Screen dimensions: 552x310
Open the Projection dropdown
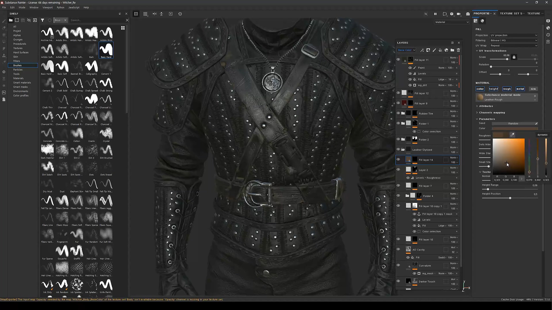point(513,35)
